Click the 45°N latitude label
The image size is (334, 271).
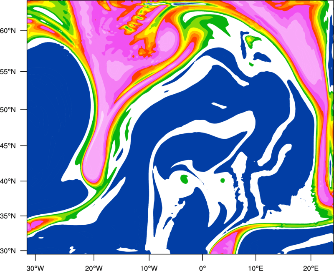coord(8,146)
